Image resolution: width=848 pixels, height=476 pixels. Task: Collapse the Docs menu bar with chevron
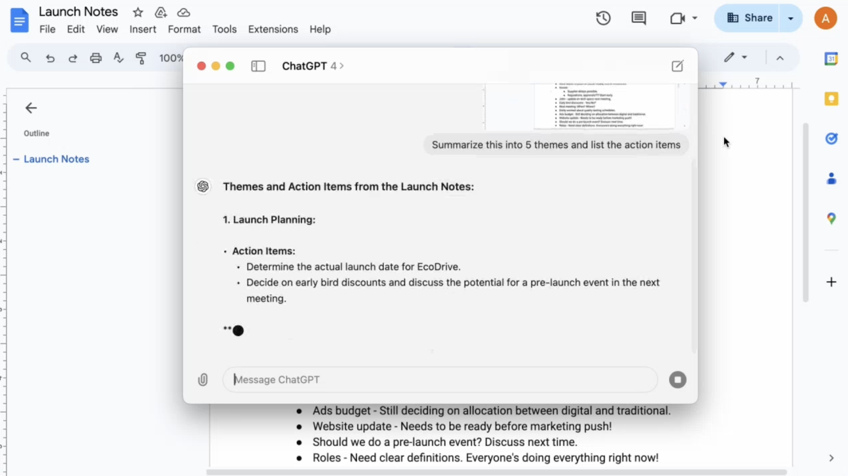(x=780, y=58)
